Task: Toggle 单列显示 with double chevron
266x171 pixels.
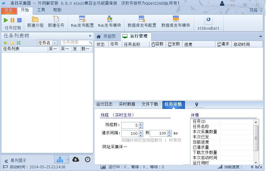Action: tap(6, 161)
